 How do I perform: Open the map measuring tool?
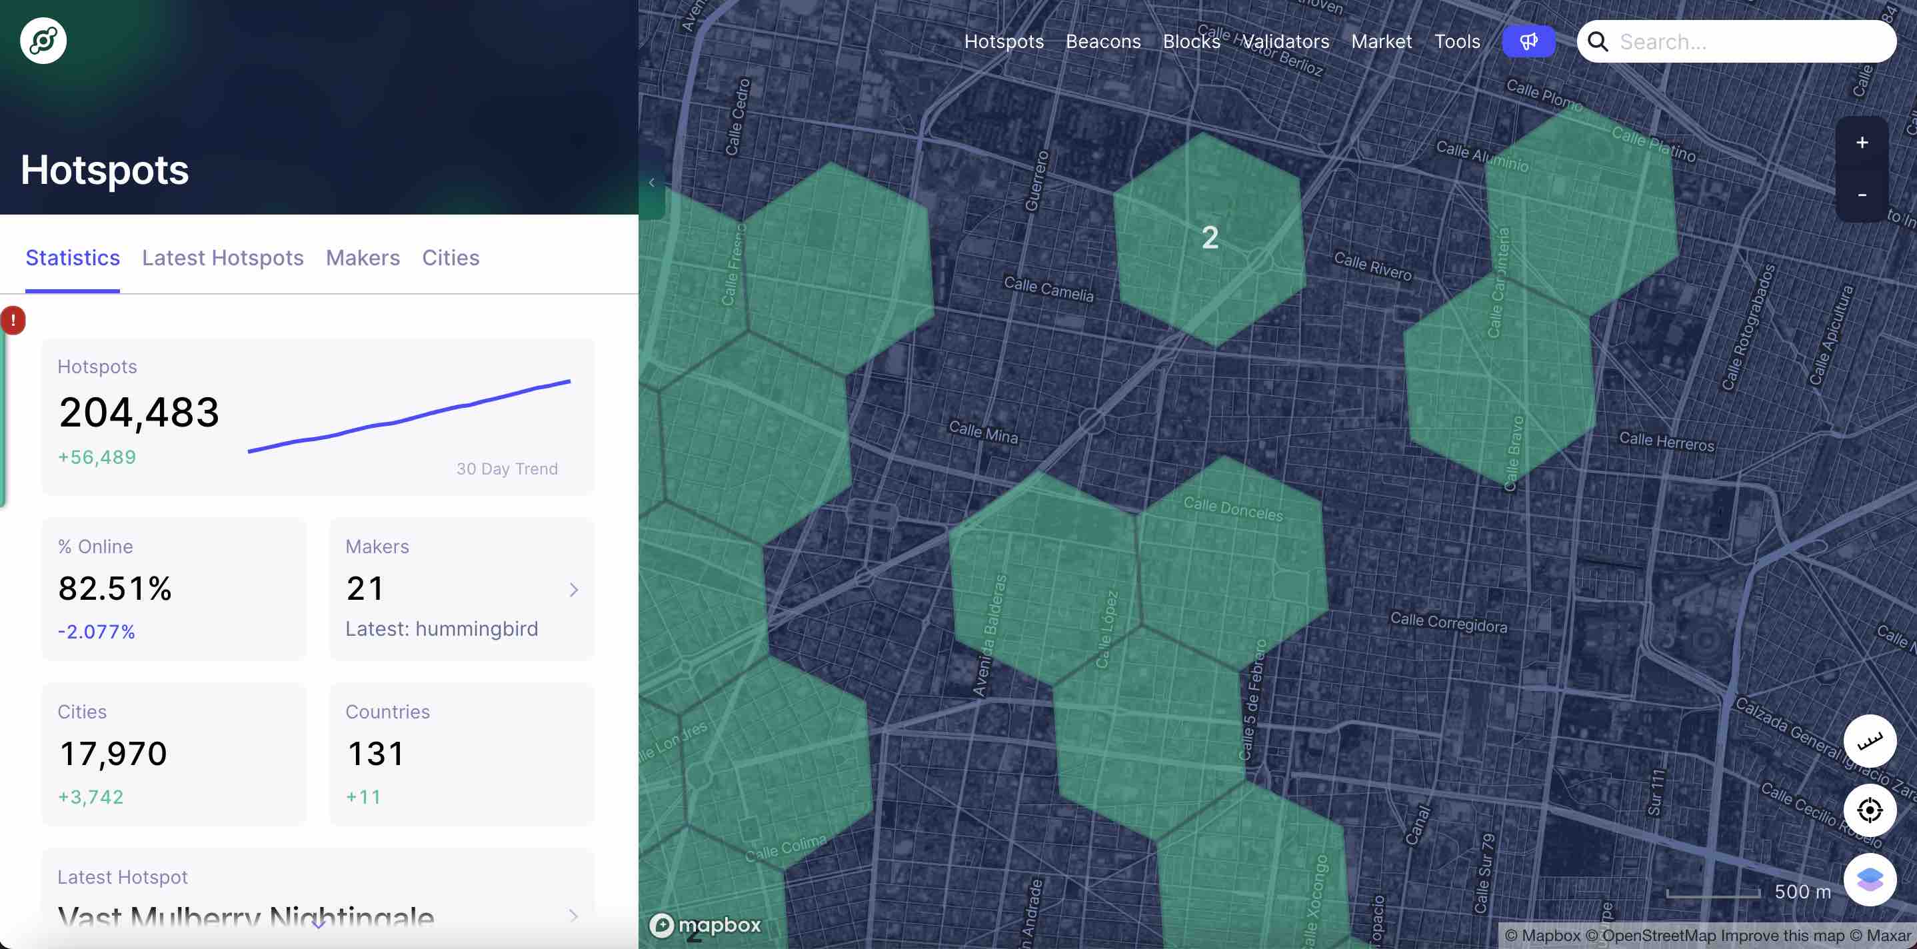(x=1870, y=741)
